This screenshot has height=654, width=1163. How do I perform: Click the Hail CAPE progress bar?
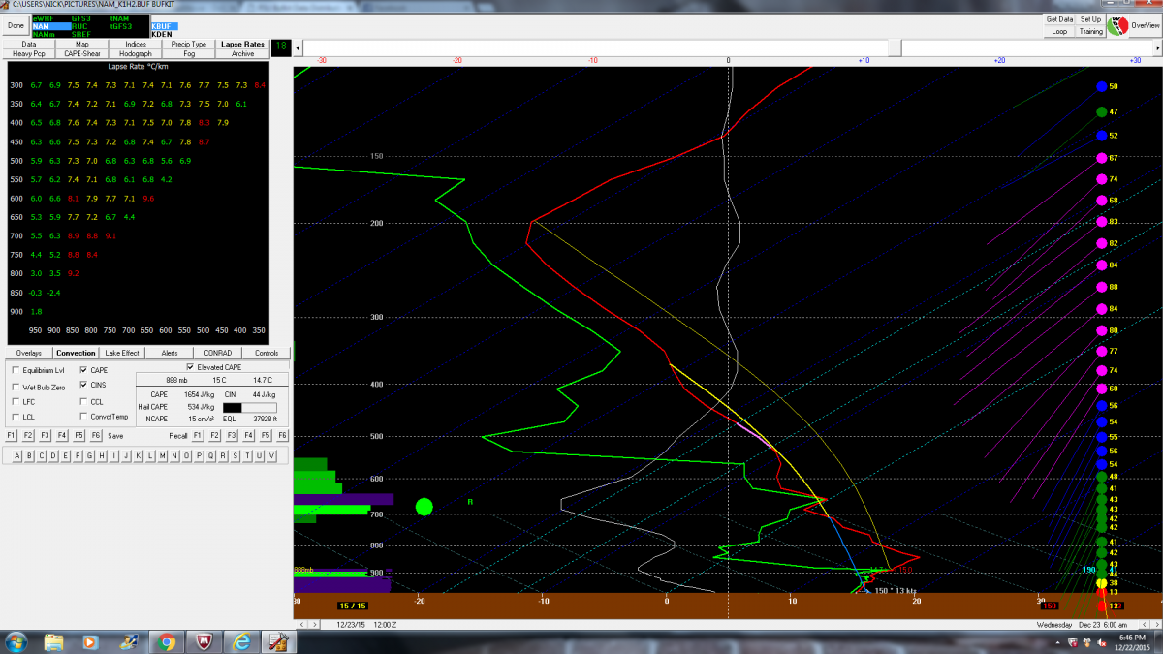[x=249, y=407]
